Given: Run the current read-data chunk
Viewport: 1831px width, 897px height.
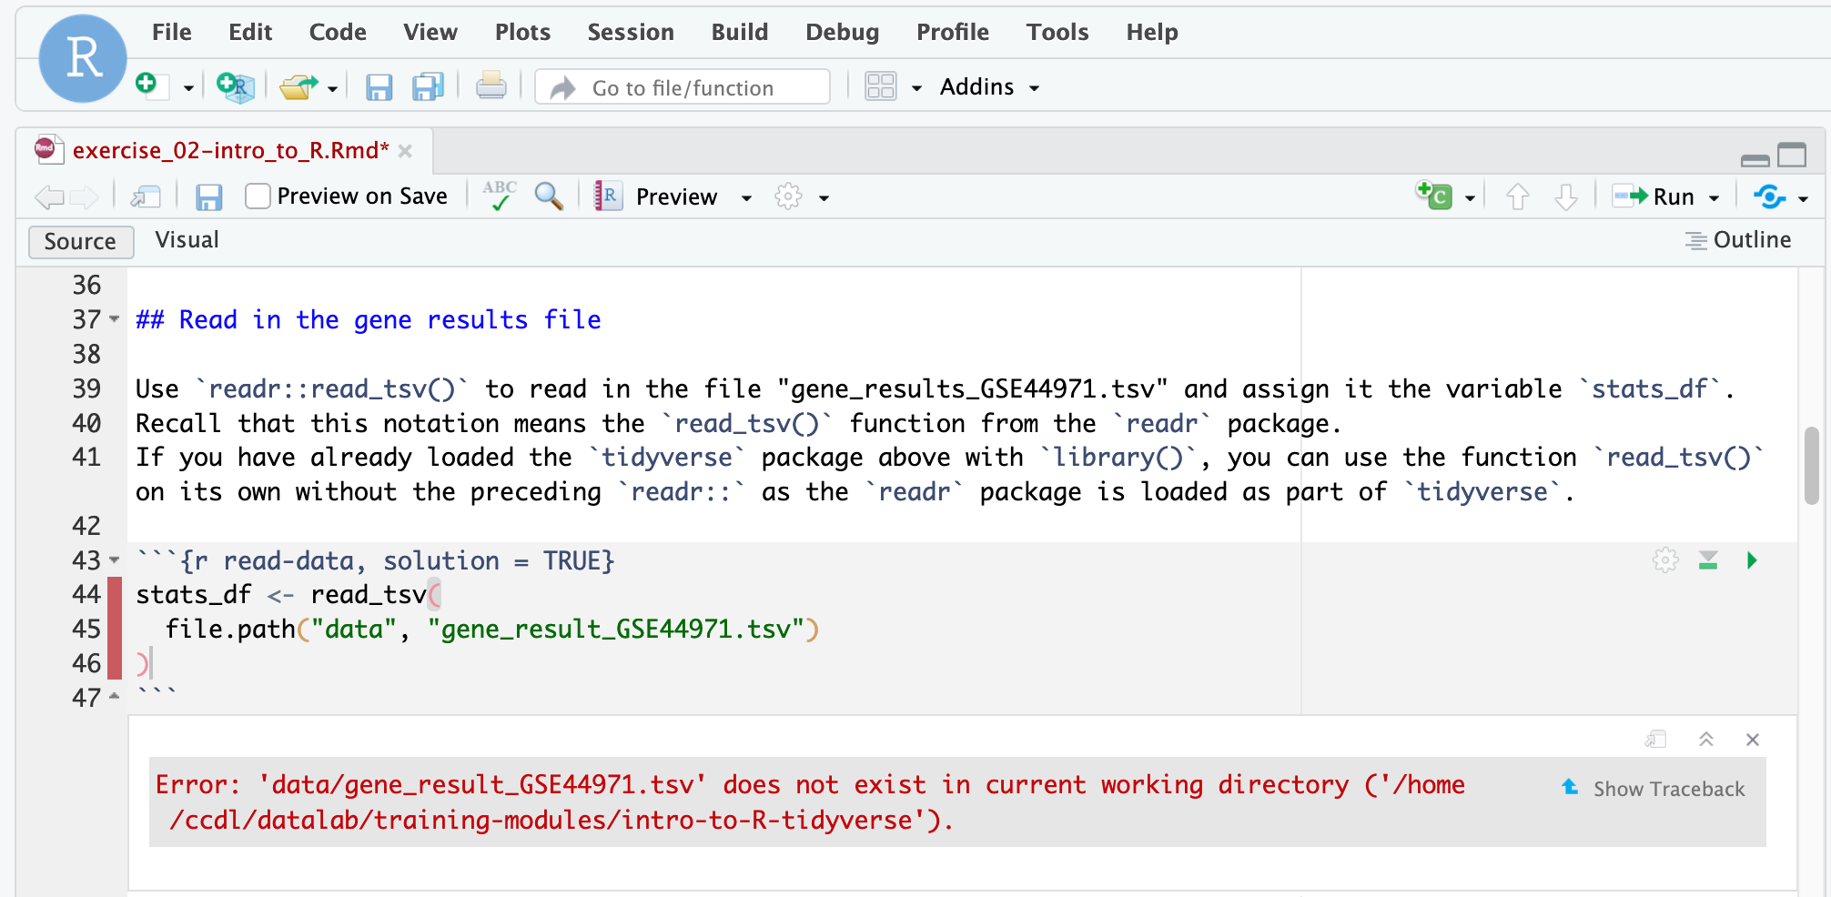Looking at the screenshot, I should (1752, 560).
